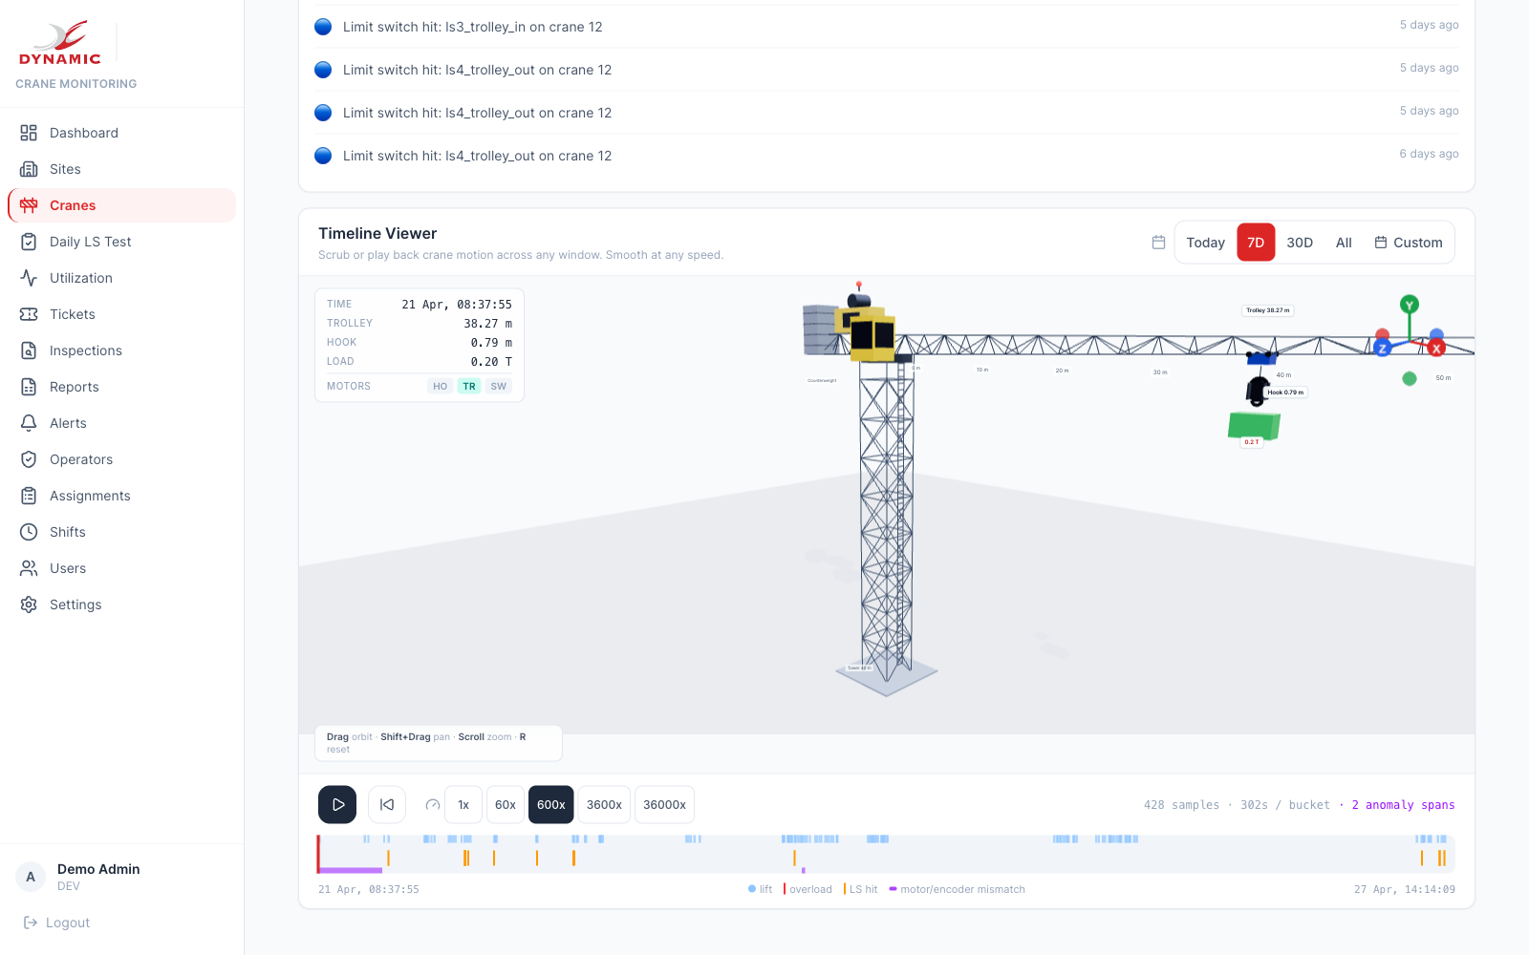Select the 7D time range
The height and width of the screenshot is (955, 1529).
click(1256, 243)
